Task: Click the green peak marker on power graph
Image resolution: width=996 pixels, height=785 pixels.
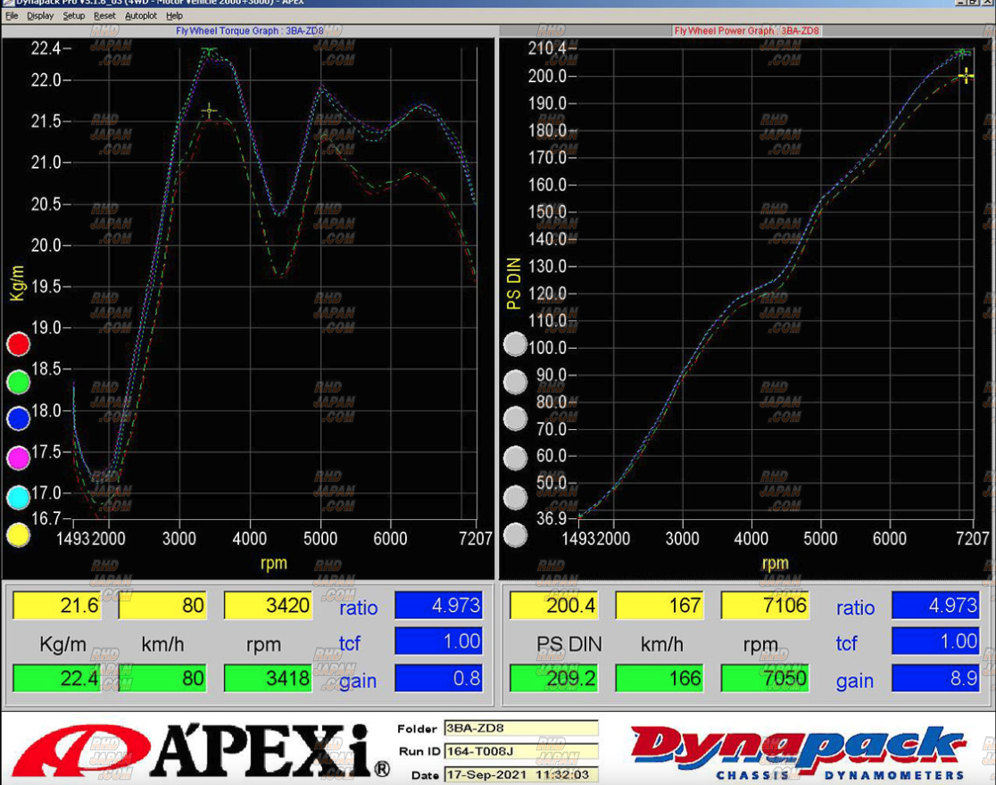Action: 963,52
